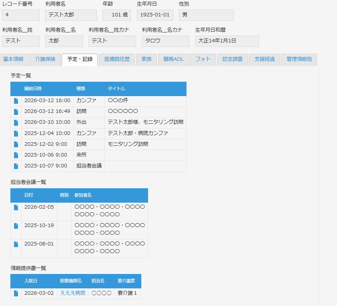Open record icon for 2026-03-10 外出 row
The width and height of the screenshot is (337, 306).
point(16,123)
